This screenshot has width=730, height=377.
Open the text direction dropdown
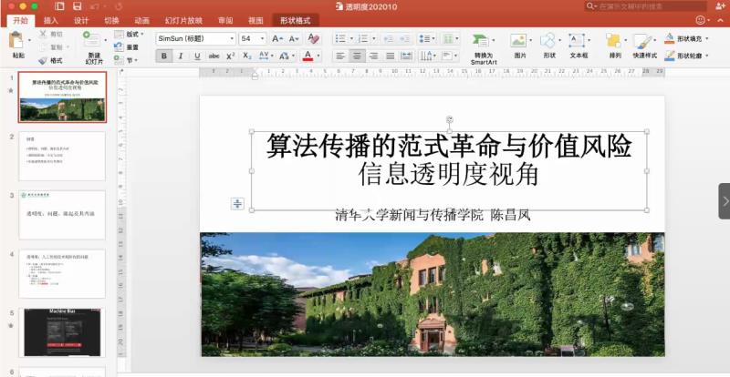point(427,56)
